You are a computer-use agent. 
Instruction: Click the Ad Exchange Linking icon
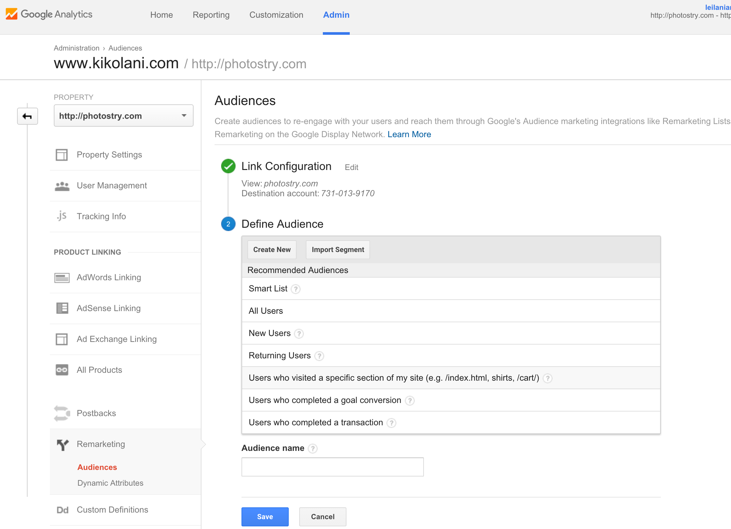click(62, 339)
